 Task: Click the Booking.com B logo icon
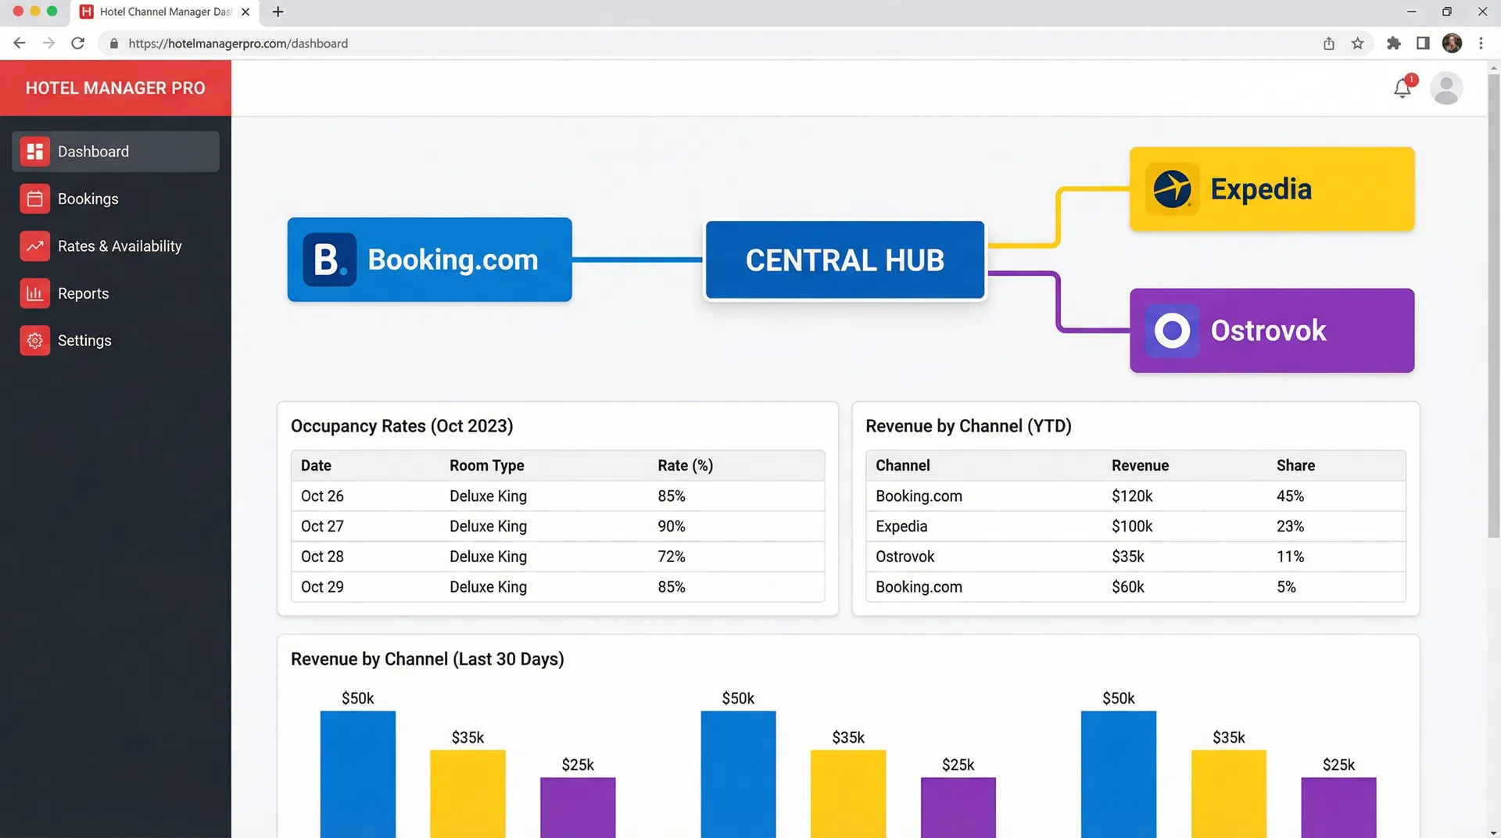tap(330, 260)
